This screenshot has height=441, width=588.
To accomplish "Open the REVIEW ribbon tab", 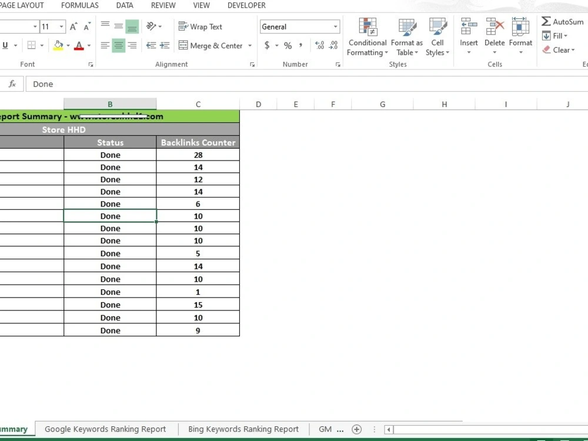I will click(x=163, y=5).
